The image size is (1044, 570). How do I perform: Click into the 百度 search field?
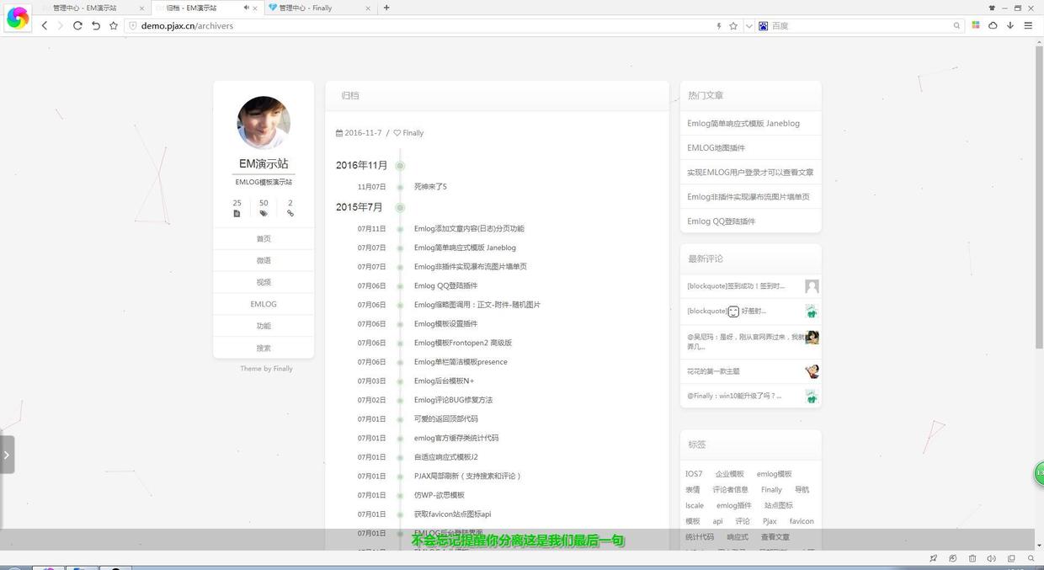pyautogui.click(x=860, y=26)
